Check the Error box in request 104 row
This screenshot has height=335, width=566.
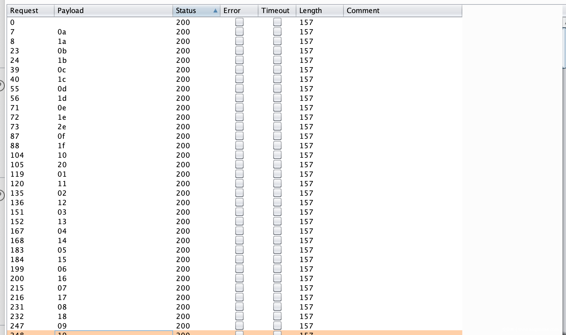[239, 155]
